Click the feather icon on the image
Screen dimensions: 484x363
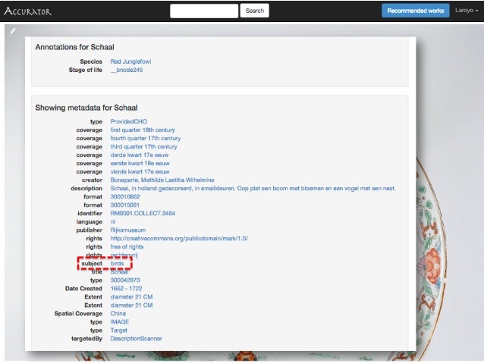tap(13, 31)
